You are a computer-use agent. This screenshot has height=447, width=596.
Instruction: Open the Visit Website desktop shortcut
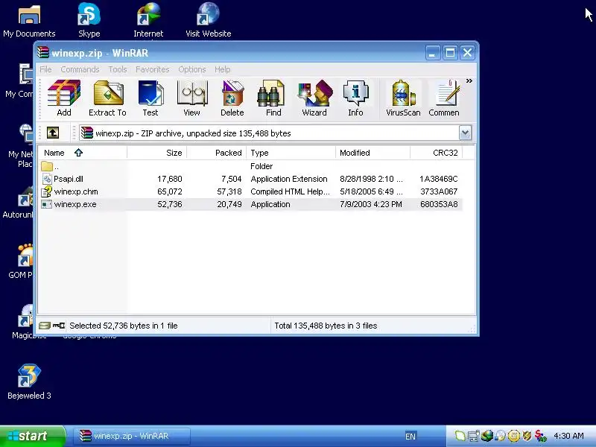click(209, 22)
